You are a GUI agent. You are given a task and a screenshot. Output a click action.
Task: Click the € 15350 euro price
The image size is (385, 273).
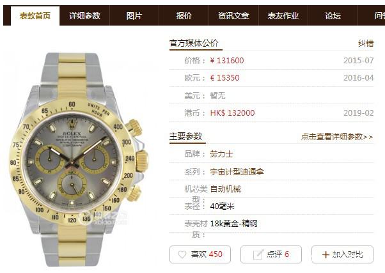(x=224, y=78)
